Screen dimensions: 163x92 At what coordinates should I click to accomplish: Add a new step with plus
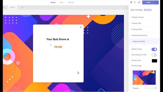coord(22,7)
